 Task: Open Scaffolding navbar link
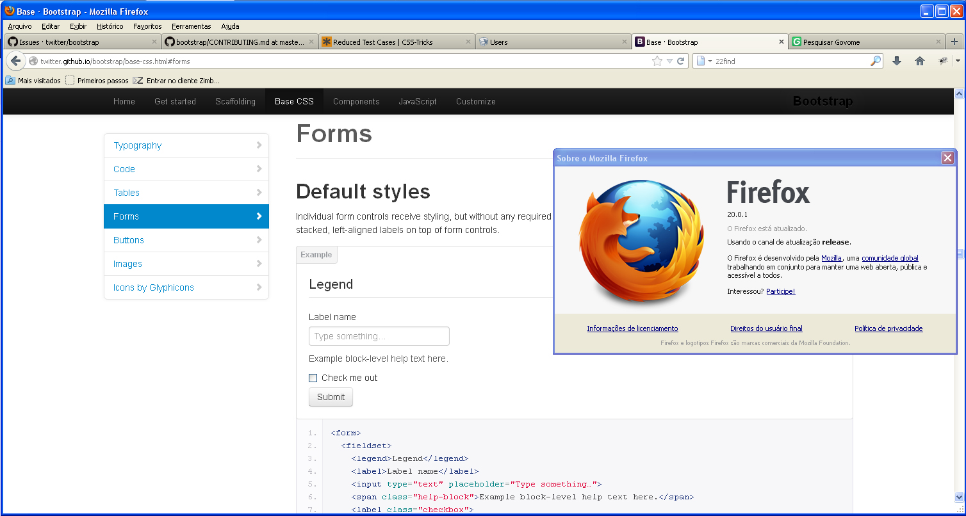click(x=235, y=101)
